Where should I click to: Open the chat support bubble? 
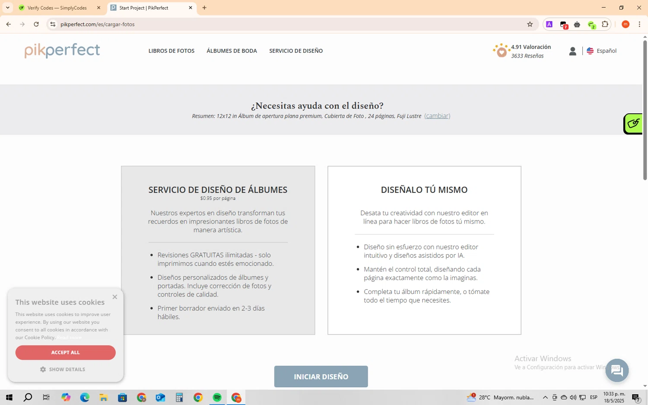[x=617, y=370]
